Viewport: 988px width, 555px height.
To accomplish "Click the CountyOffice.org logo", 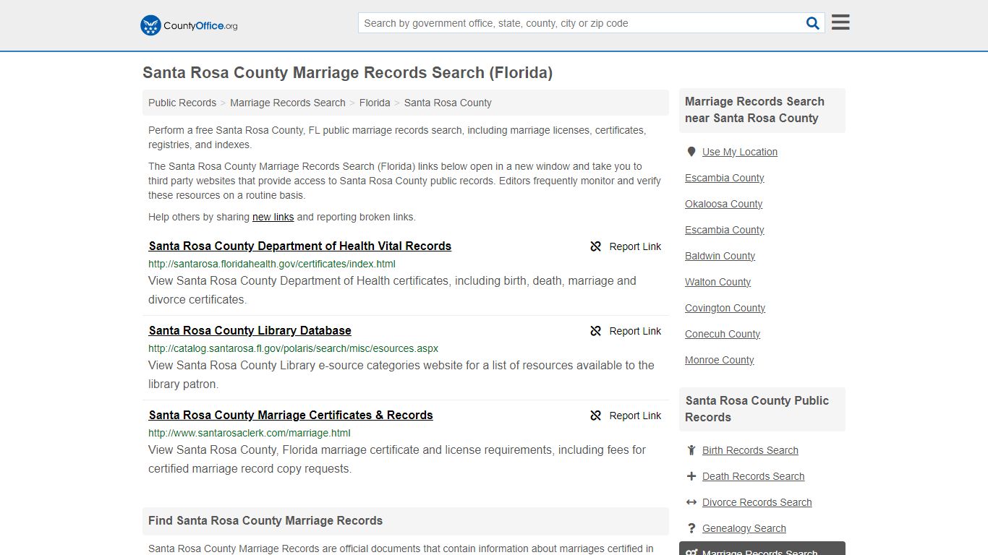I will [x=189, y=25].
